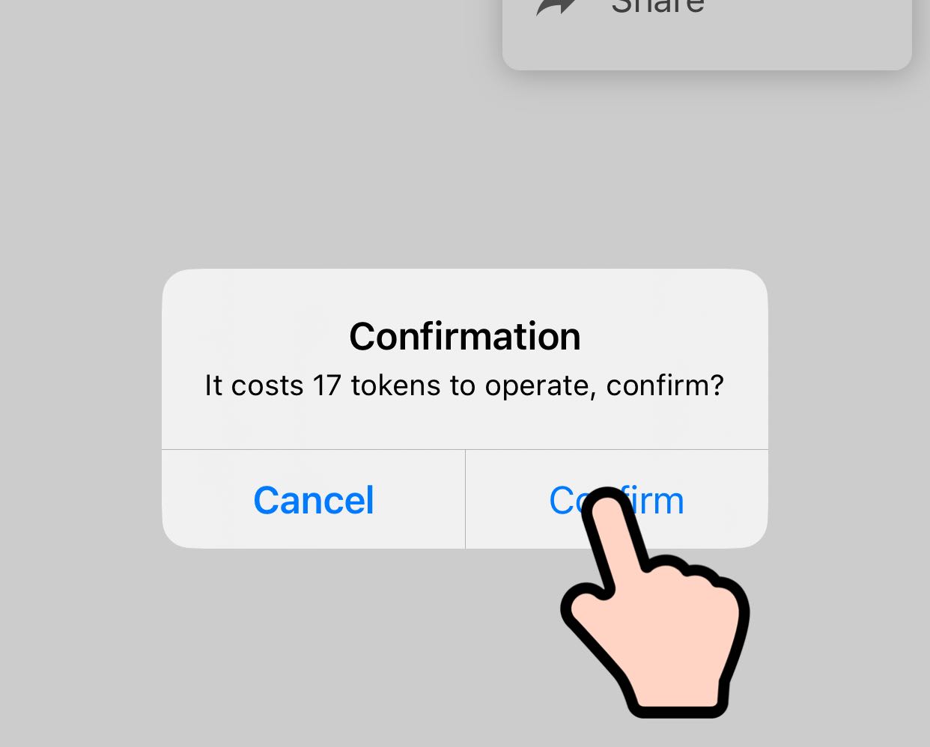Tap the Share arrow icon

tap(556, 6)
